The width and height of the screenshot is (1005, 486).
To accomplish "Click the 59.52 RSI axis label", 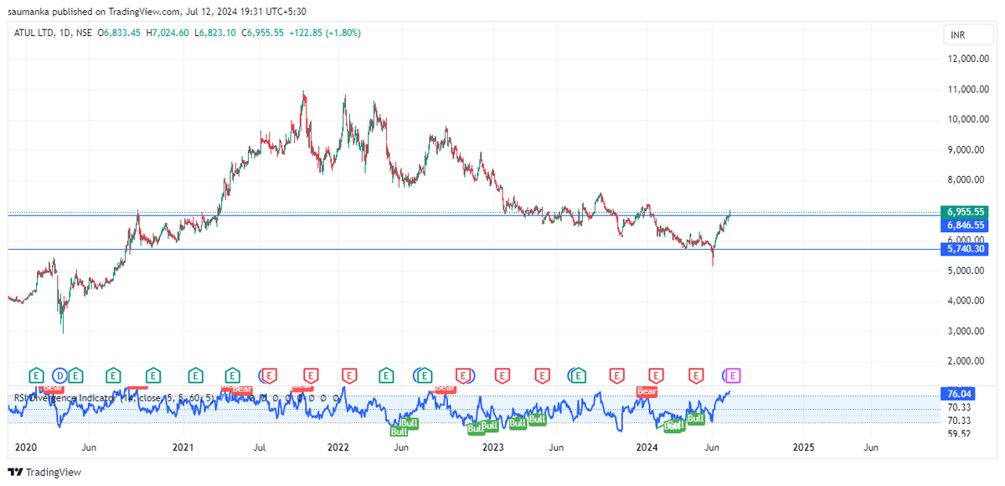I will (x=959, y=433).
